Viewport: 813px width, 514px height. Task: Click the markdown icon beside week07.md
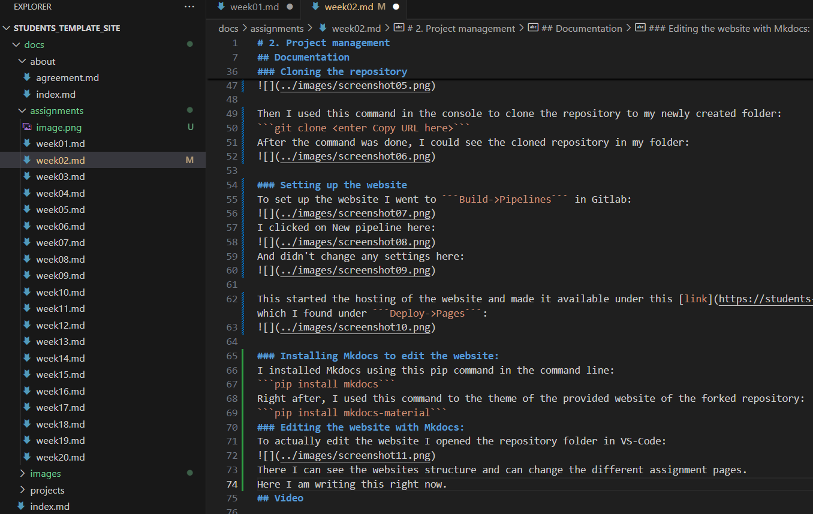[x=27, y=243]
